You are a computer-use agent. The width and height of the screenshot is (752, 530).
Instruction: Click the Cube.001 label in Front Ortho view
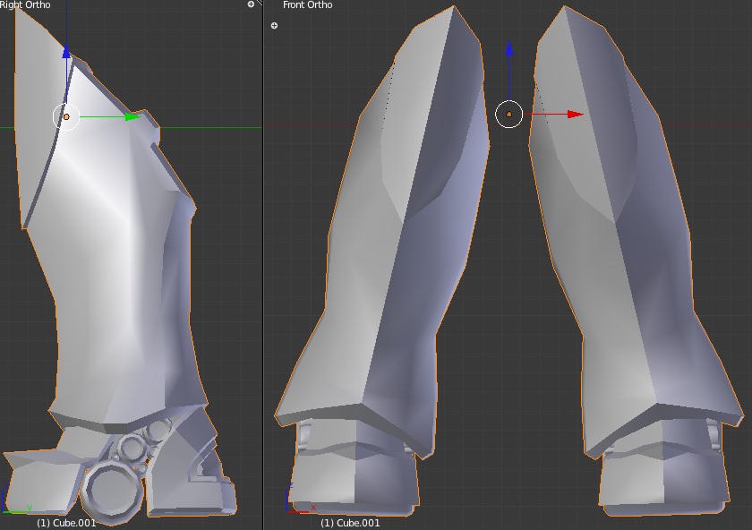coord(350,523)
